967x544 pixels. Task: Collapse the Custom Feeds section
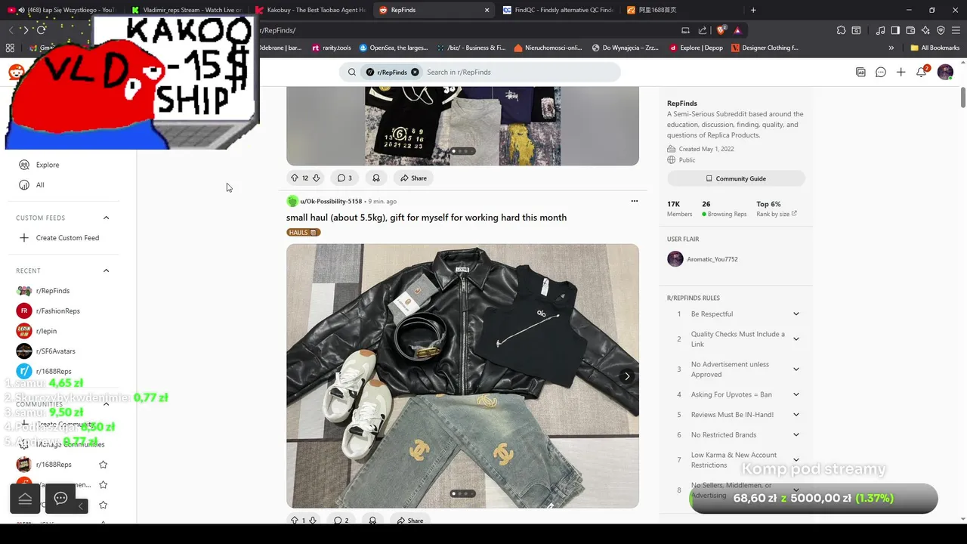coord(106,218)
